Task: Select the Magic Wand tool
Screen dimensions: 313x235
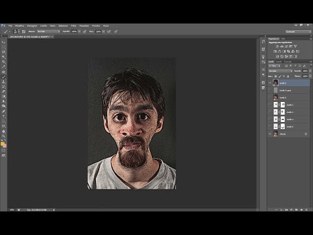Action: (x=3, y=57)
